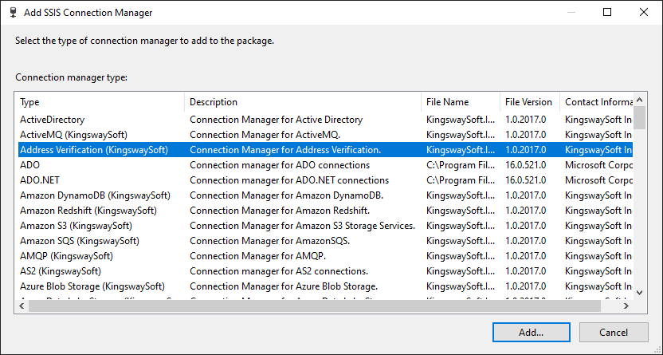
Task: Click 'Connection Manager for Amazon S3 Storage Services.' text
Action: point(302,226)
